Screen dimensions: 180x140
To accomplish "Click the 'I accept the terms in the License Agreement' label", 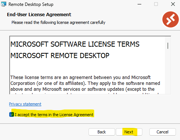I will point(54,115).
